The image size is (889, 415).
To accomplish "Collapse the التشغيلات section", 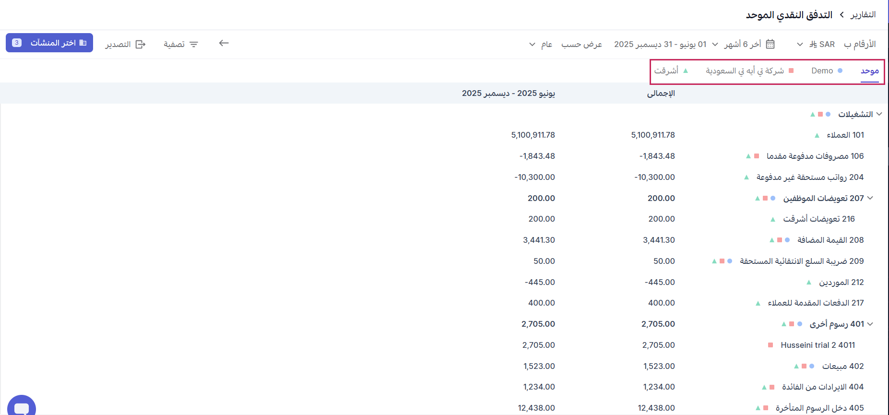I will (x=879, y=114).
